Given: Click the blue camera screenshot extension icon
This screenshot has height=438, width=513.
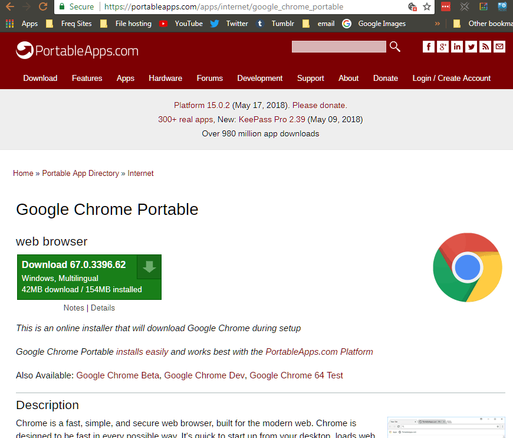Looking at the screenshot, I should click(x=502, y=6).
